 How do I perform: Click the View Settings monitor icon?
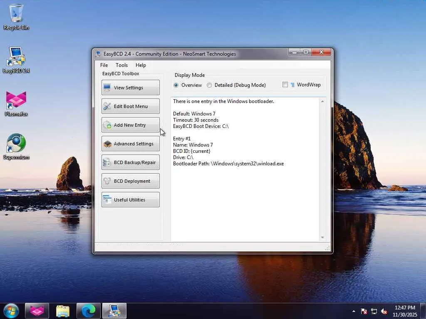tap(107, 88)
